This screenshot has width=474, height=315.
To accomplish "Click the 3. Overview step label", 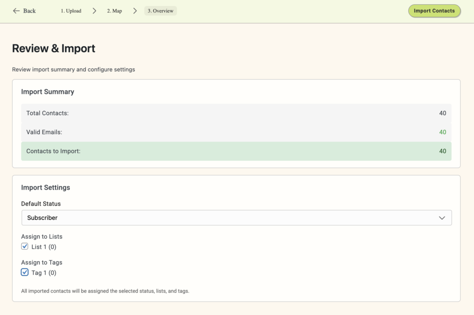I will coord(160,10).
